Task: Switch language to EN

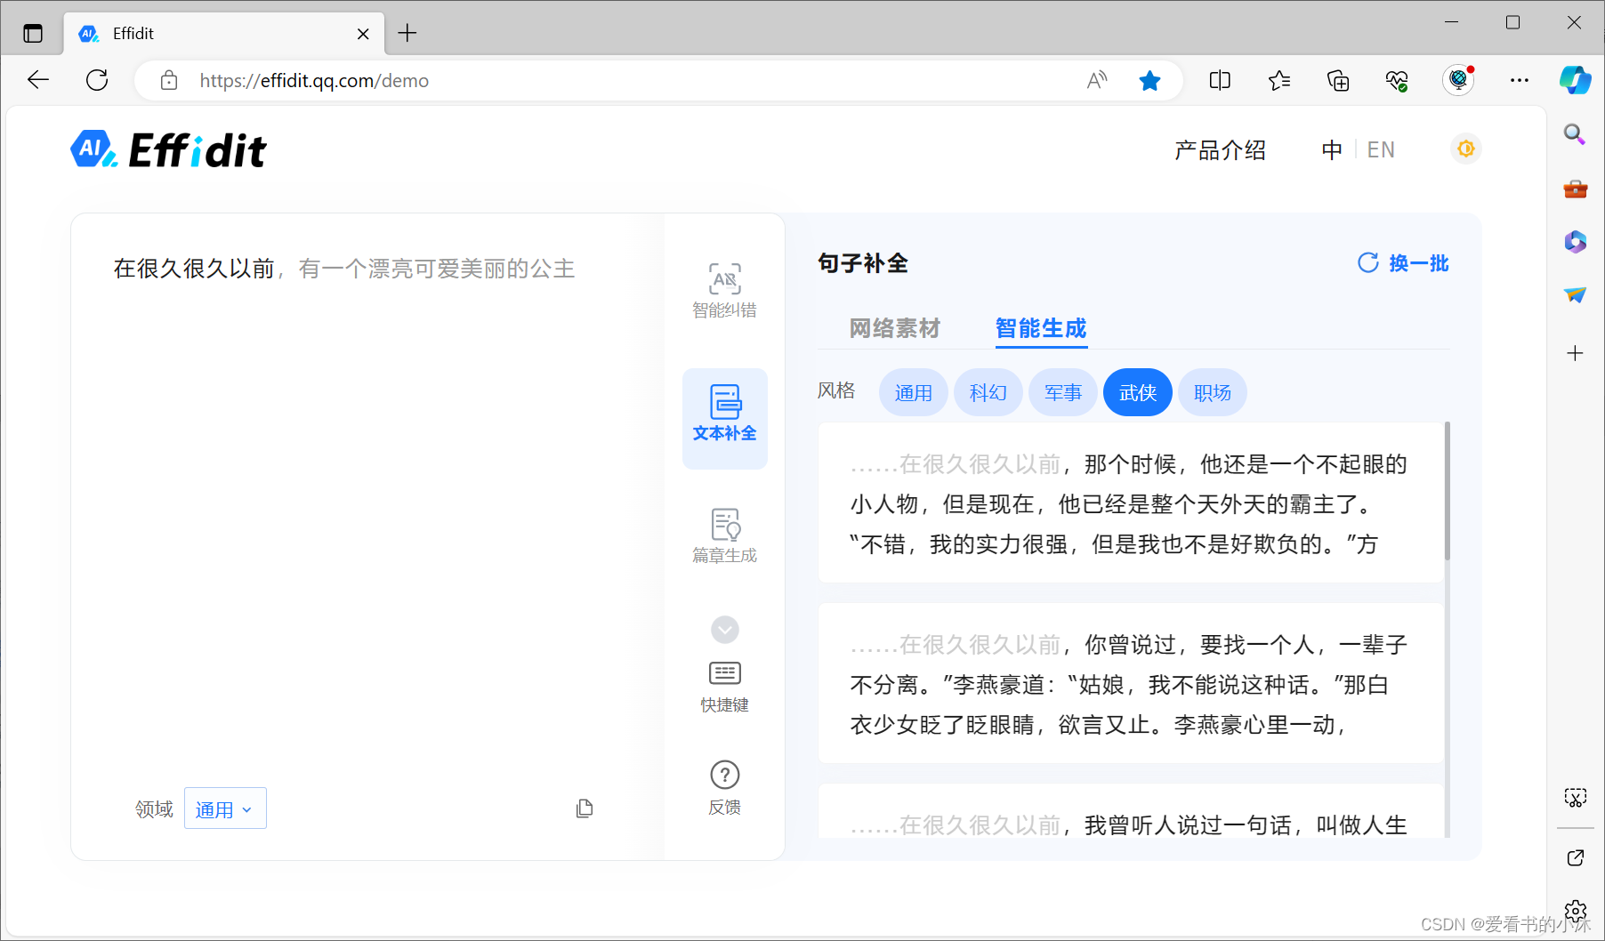Action: click(x=1381, y=149)
